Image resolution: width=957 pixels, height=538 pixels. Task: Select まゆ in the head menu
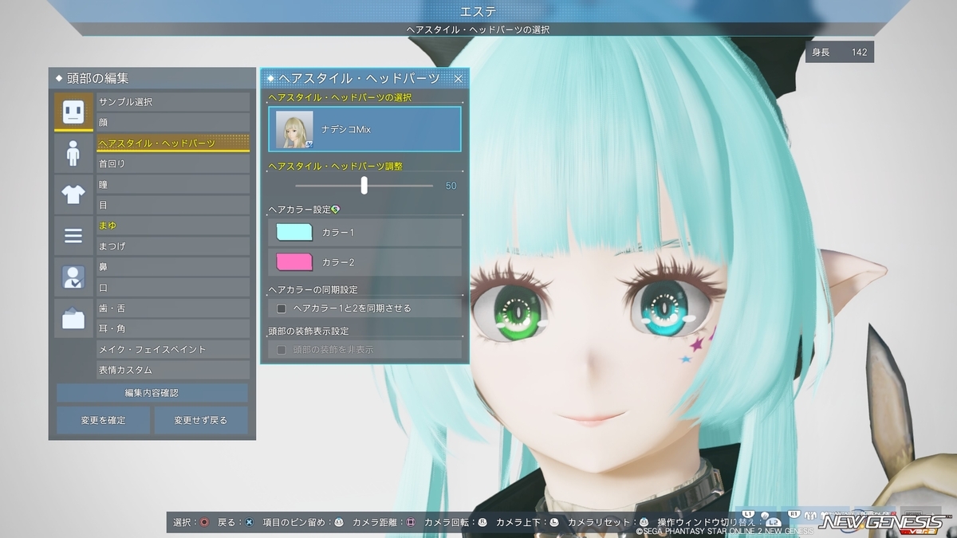tap(173, 226)
